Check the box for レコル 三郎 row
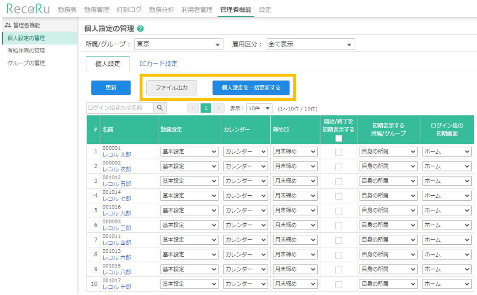The height and width of the screenshot is (295, 477). pos(339,226)
